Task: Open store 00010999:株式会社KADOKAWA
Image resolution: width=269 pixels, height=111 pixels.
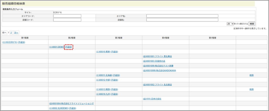Action: [159, 70]
